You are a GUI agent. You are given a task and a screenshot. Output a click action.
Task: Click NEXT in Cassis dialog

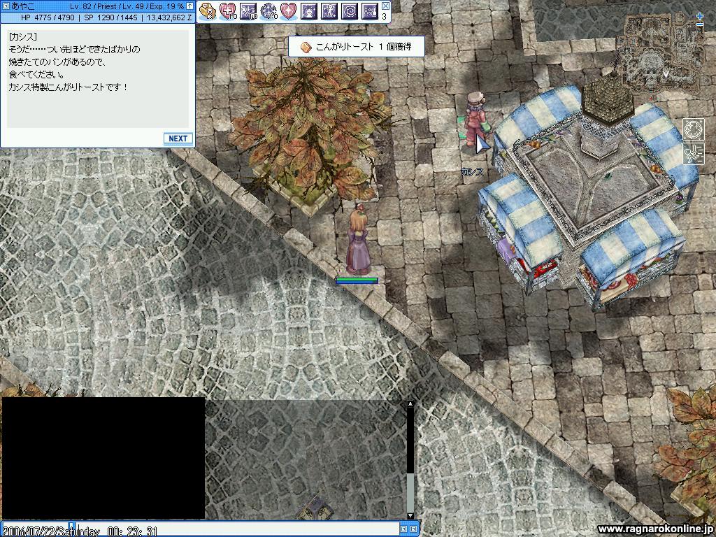(178, 138)
